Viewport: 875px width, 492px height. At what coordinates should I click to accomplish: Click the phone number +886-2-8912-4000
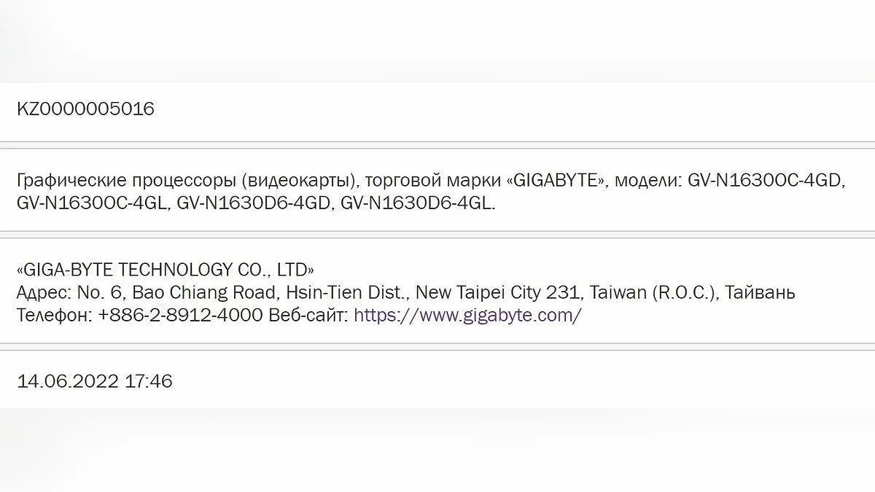click(x=181, y=316)
